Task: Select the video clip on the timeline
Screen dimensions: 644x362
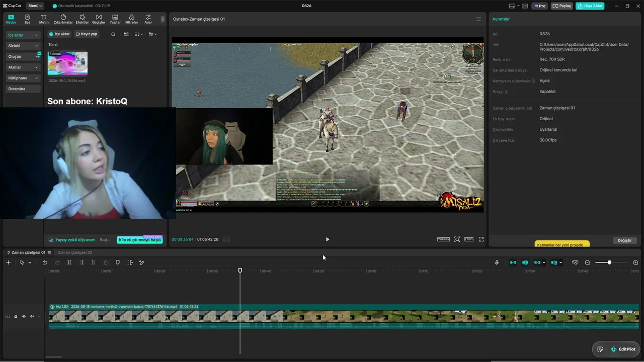Action: 344,316
